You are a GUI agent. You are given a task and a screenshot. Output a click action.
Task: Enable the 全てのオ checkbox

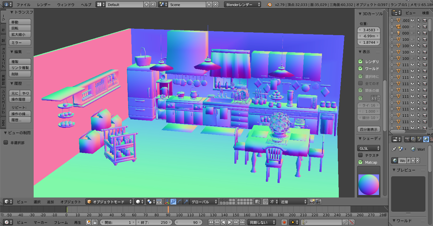(360, 83)
